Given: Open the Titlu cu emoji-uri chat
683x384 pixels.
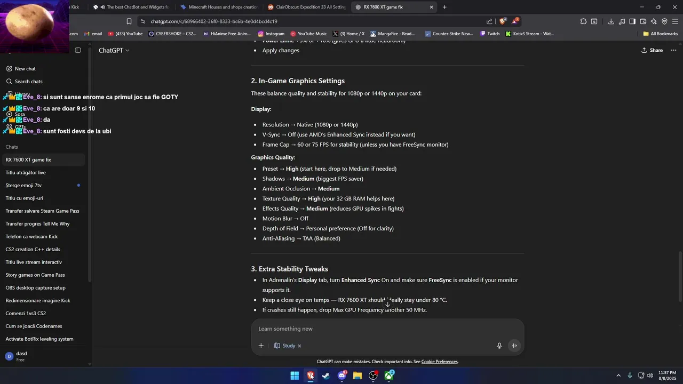Looking at the screenshot, I should [x=44, y=198].
